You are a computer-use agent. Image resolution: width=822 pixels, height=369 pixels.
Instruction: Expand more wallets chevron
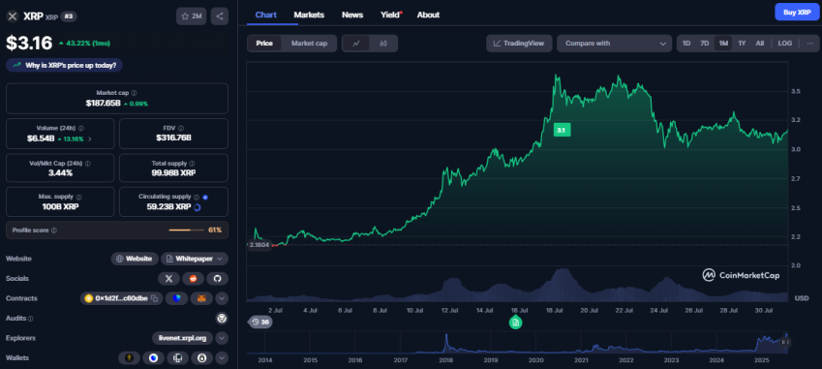point(222,358)
